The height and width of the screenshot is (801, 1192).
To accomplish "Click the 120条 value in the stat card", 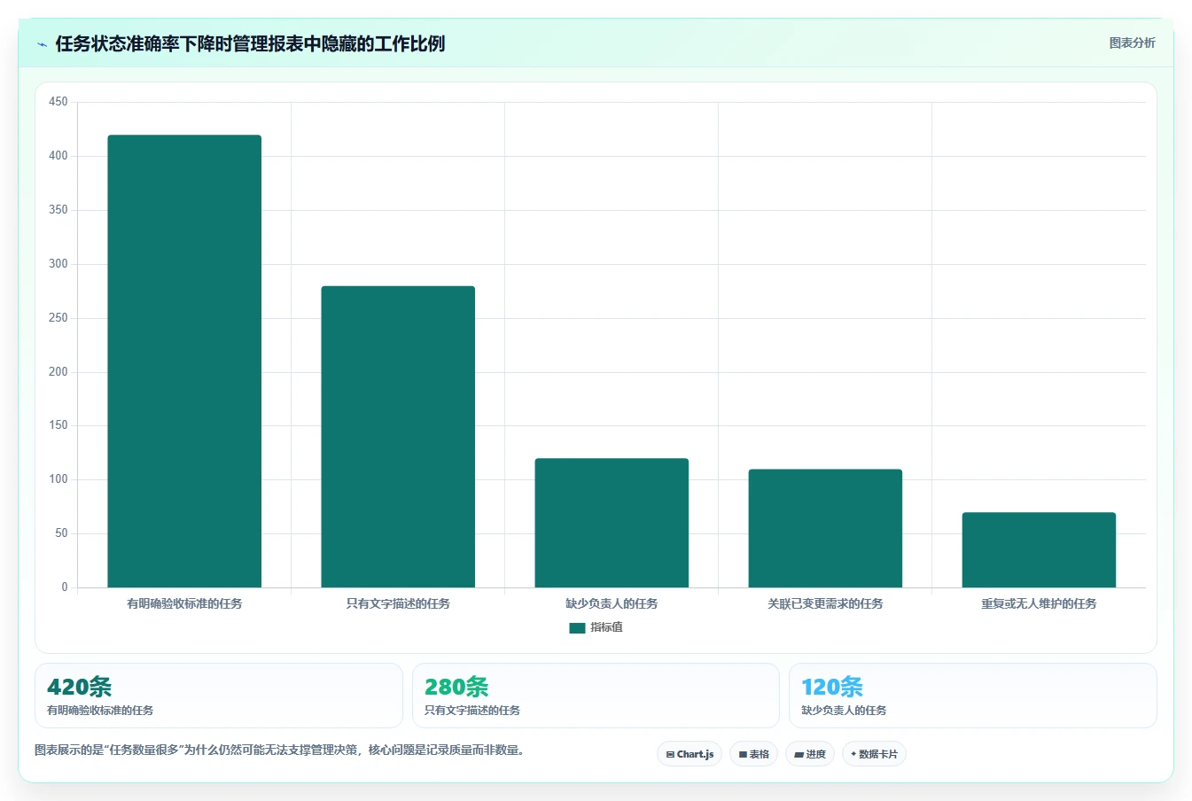I will coord(832,687).
